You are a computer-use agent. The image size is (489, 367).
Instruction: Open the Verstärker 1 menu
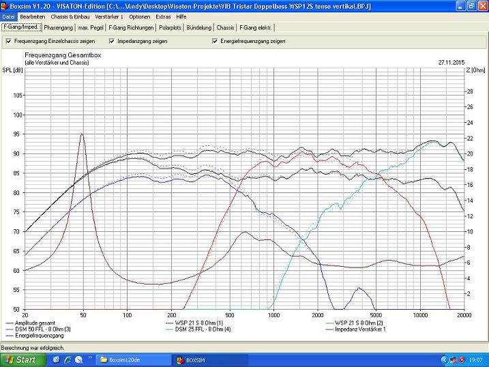pyautogui.click(x=109, y=17)
